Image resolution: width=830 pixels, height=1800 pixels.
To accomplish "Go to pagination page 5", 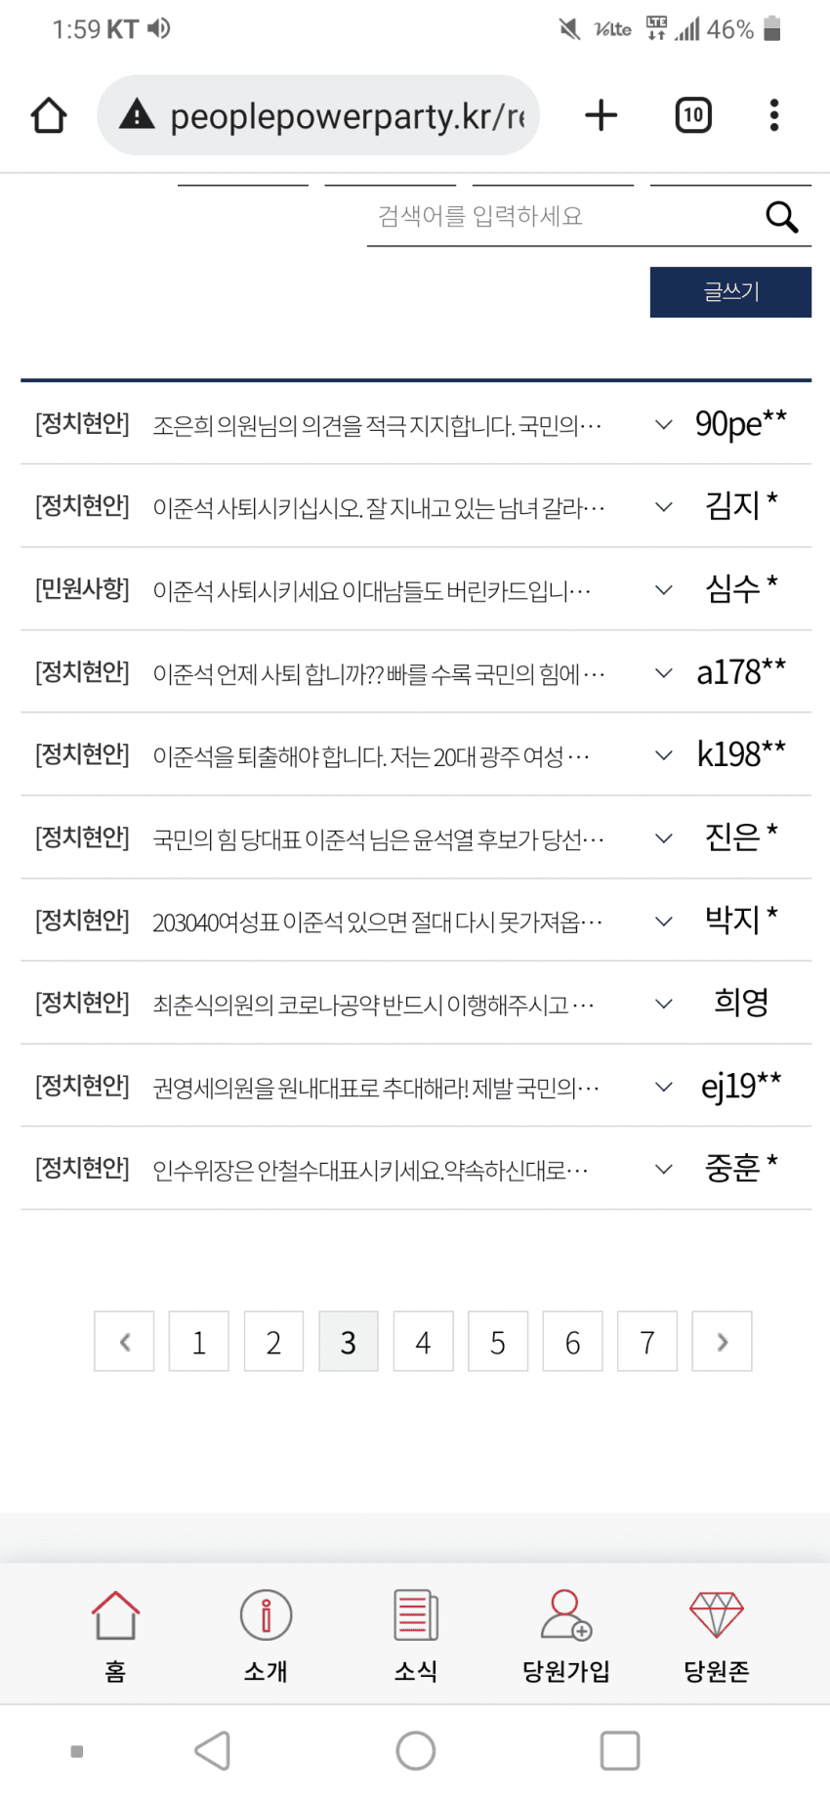I will coord(498,1342).
